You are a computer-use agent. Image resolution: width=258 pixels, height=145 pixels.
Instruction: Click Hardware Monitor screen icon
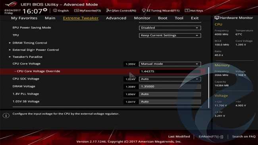click(x=217, y=18)
